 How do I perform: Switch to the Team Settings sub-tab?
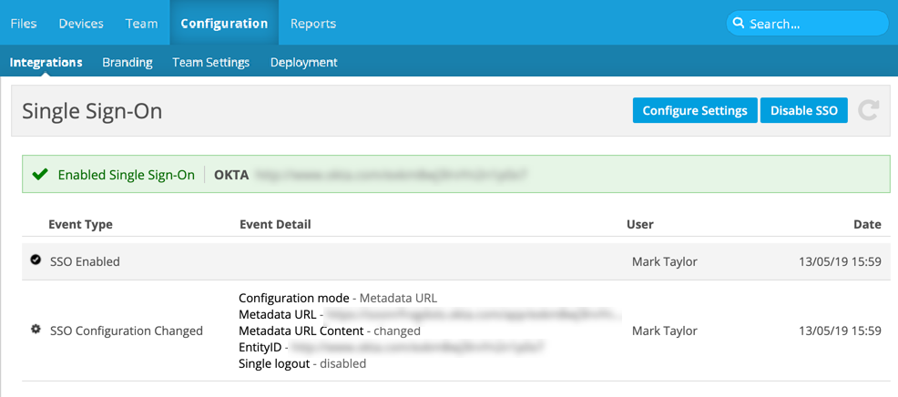point(210,63)
